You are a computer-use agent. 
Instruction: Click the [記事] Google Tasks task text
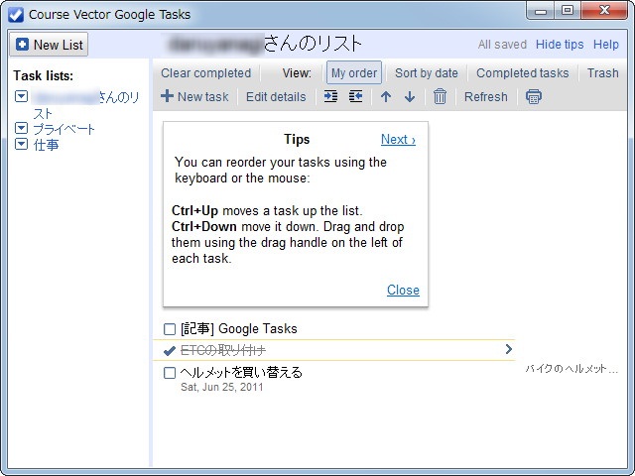pyautogui.click(x=239, y=328)
